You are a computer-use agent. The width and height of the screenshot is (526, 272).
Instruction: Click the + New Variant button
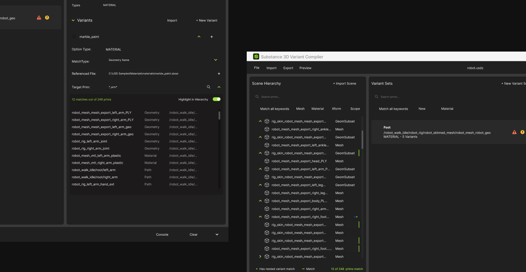point(207,20)
